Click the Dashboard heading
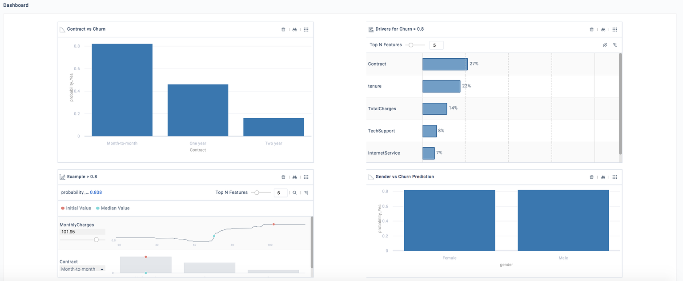This screenshot has height=281, width=683. coord(16,5)
